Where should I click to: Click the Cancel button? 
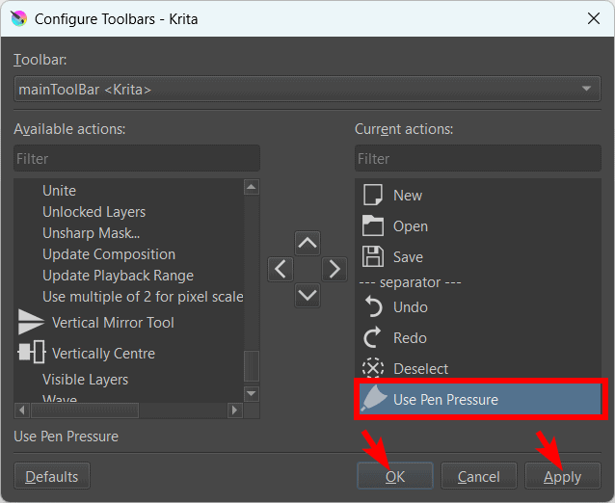[478, 476]
